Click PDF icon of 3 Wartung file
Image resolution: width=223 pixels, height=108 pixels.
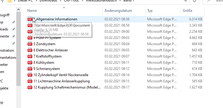click(x=30, y=32)
